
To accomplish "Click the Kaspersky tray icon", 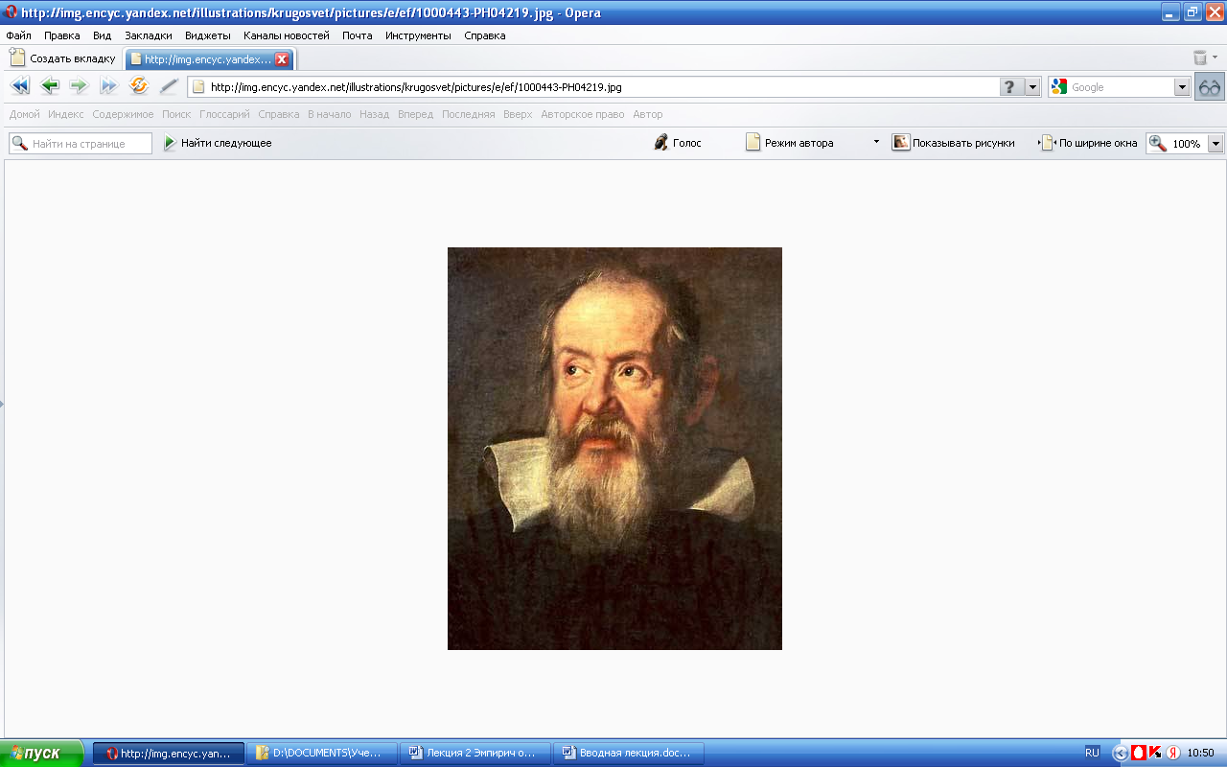I will [x=1155, y=754].
